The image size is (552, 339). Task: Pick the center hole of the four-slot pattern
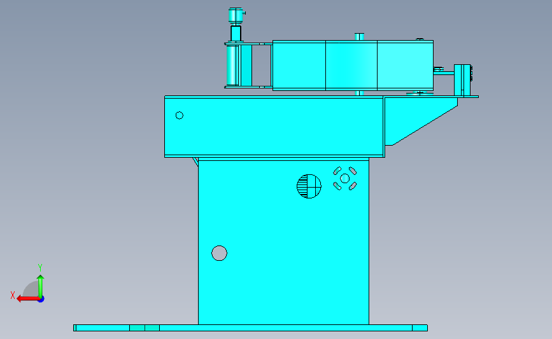click(345, 179)
